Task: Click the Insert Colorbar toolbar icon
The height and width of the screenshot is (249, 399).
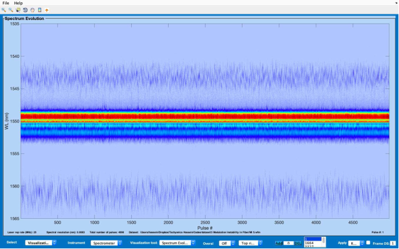Action: click(40, 10)
